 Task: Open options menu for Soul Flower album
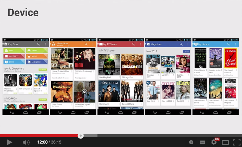point(71,105)
